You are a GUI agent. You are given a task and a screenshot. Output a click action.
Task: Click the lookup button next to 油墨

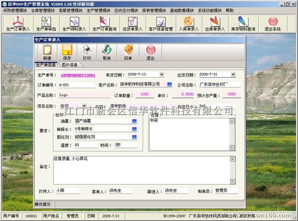coord(134,121)
